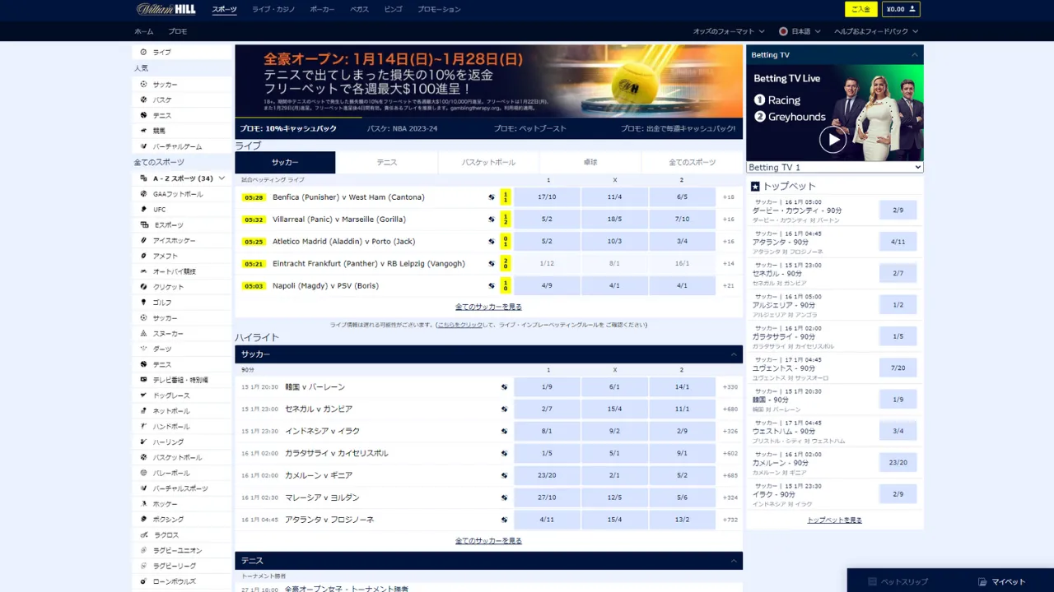The image size is (1054, 592).
Task: Click the yellow ご入金 deposit button
Action: 860,9
